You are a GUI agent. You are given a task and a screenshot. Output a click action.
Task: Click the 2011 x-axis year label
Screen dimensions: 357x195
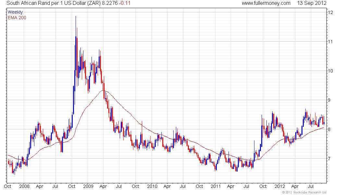coord(215,186)
